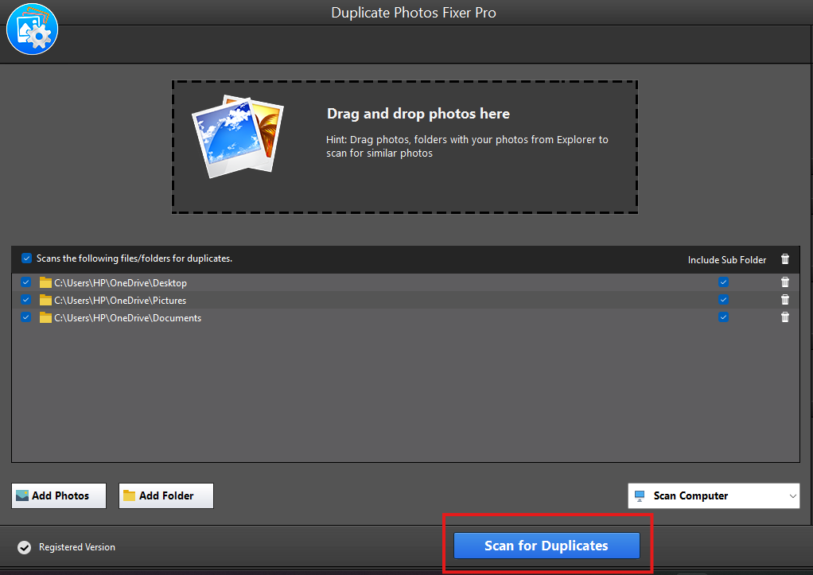Click the Registered Version label

click(76, 547)
